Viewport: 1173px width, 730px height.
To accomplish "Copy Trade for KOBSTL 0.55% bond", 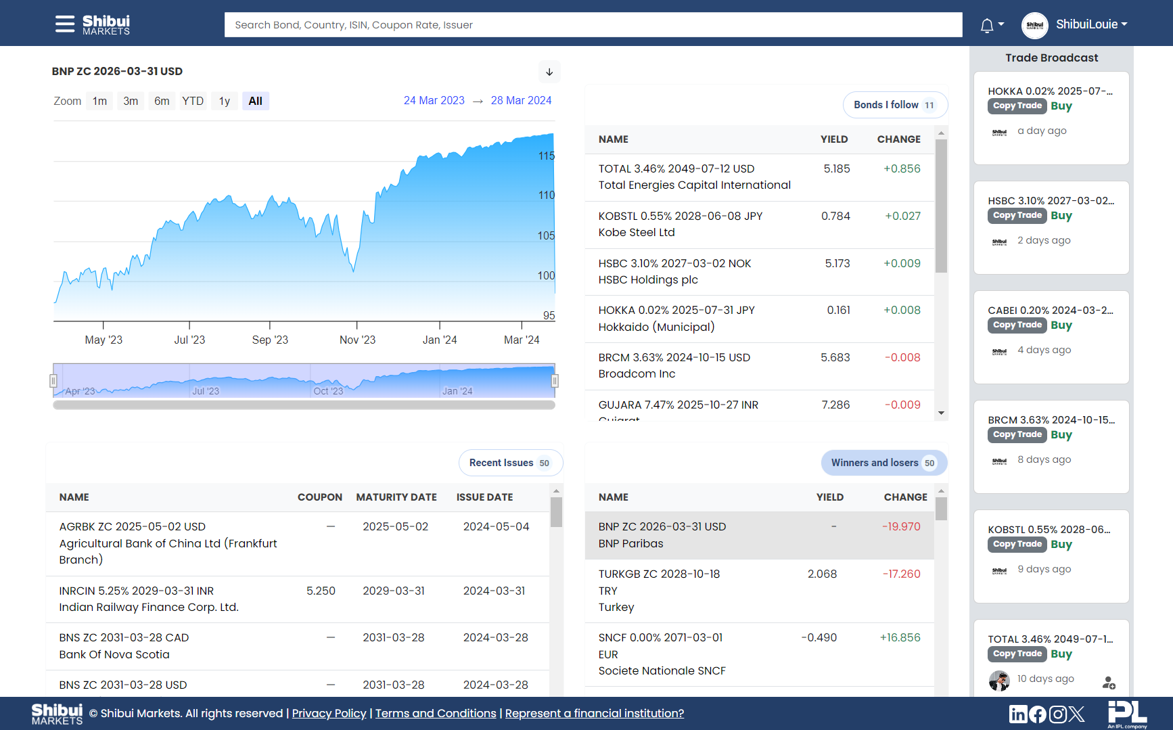I will 1017,544.
